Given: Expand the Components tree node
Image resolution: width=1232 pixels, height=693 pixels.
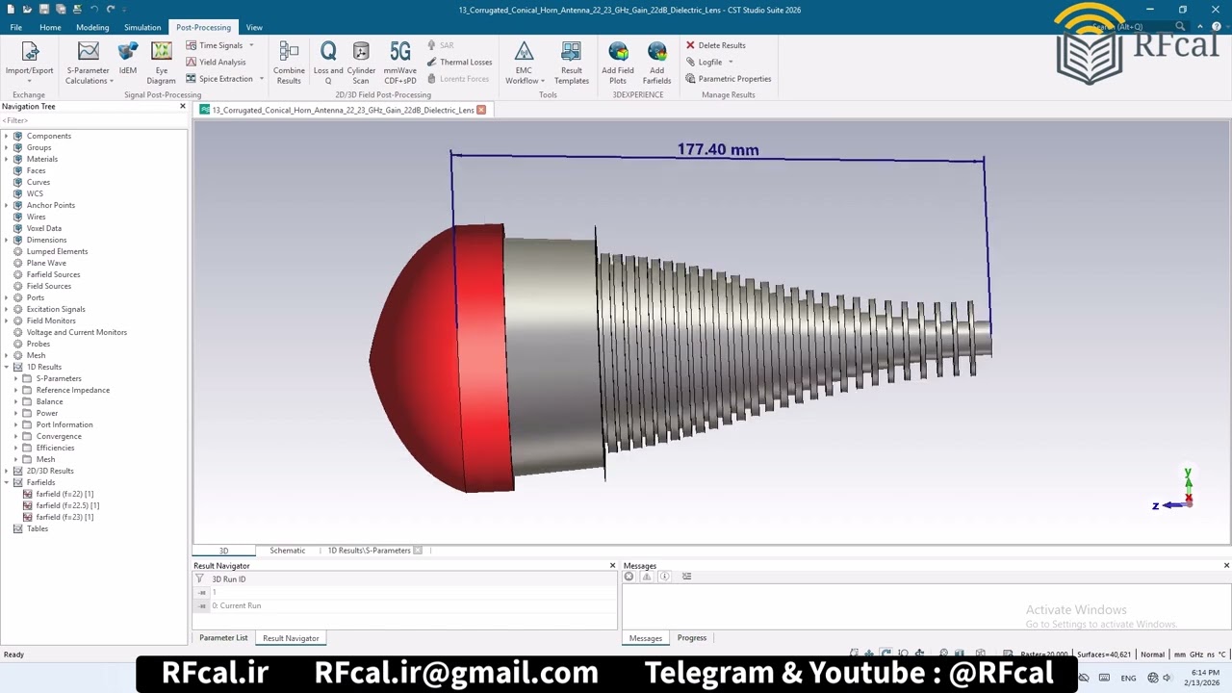Looking at the screenshot, I should click(6, 136).
